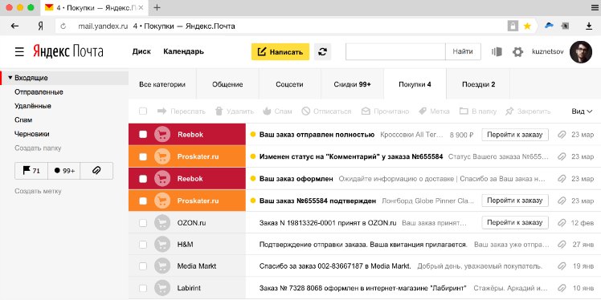Screen dimensions: 601x300
Task: Click the bookmark star in address bar
Action: pyautogui.click(x=527, y=26)
